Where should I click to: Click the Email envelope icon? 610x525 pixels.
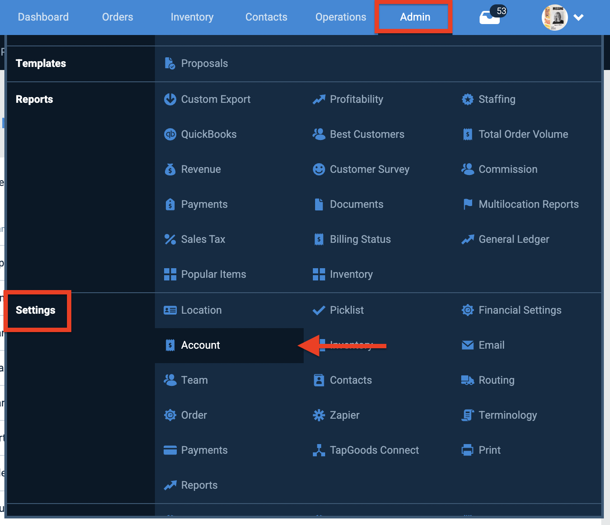click(x=467, y=345)
